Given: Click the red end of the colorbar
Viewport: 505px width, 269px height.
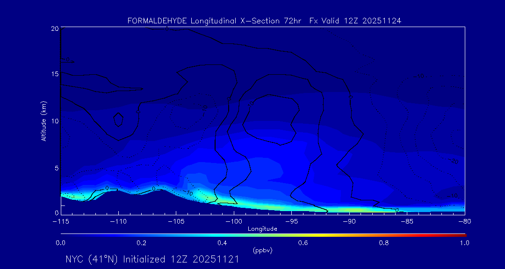Looking at the screenshot, I should click(x=463, y=234).
